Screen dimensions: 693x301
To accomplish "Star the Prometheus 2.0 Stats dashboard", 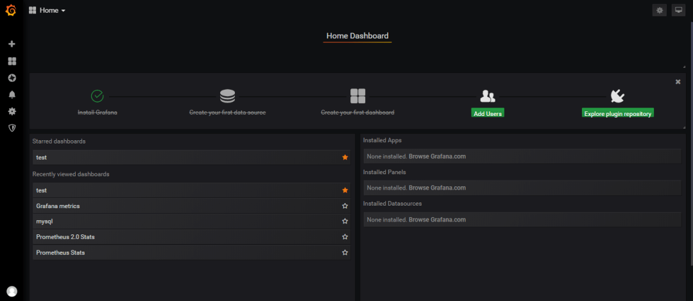I will coord(345,237).
